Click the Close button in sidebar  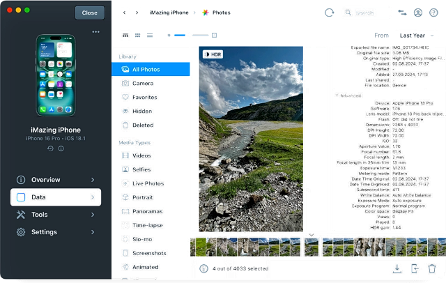[x=90, y=13]
